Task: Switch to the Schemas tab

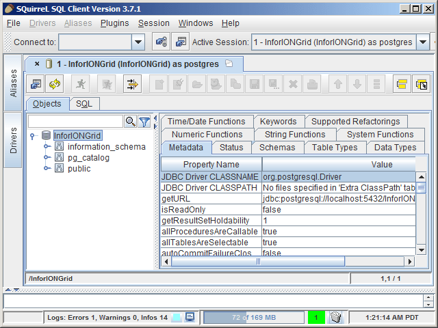Action: [x=277, y=148]
